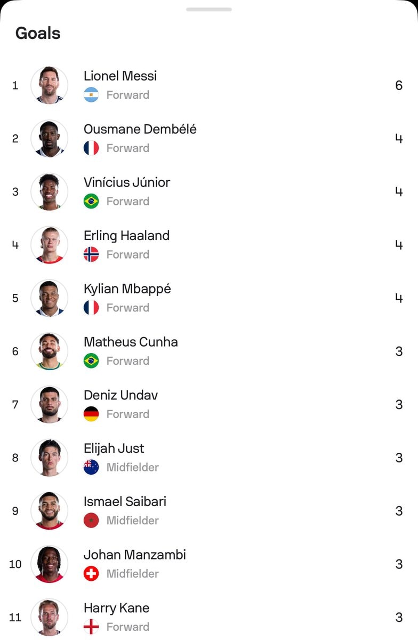The width and height of the screenshot is (418, 640).
Task: Open the Deniz Undav player entry
Action: click(209, 405)
